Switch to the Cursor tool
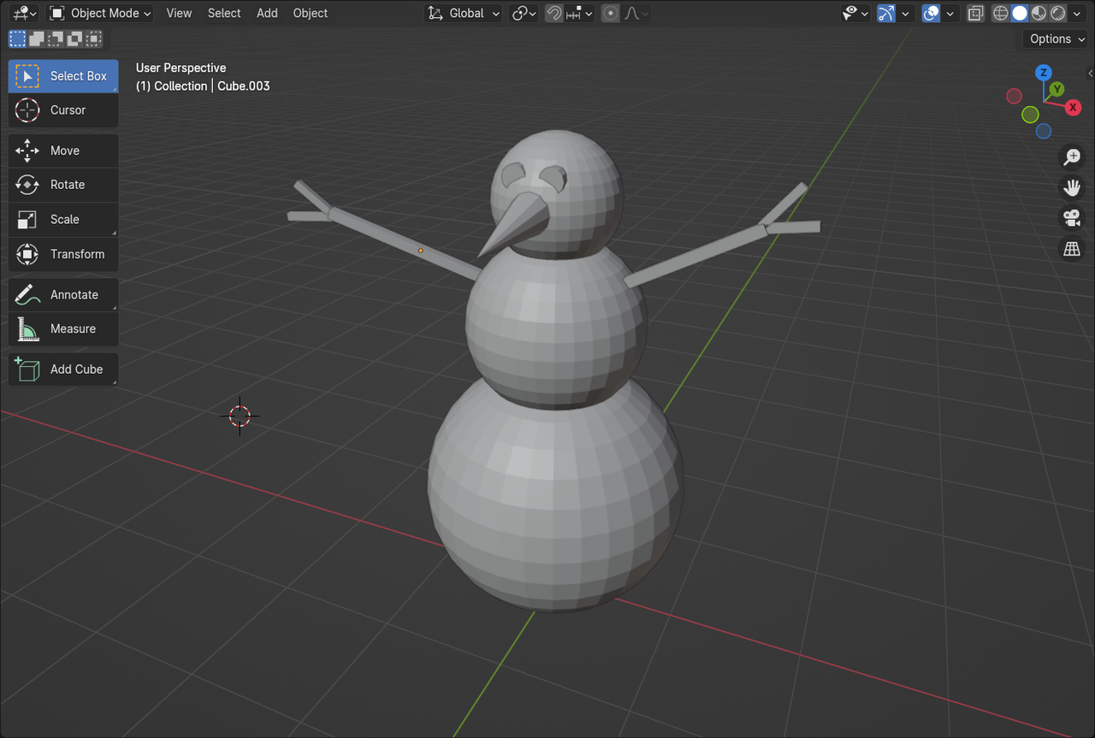Viewport: 1095px width, 738px height. [62, 109]
